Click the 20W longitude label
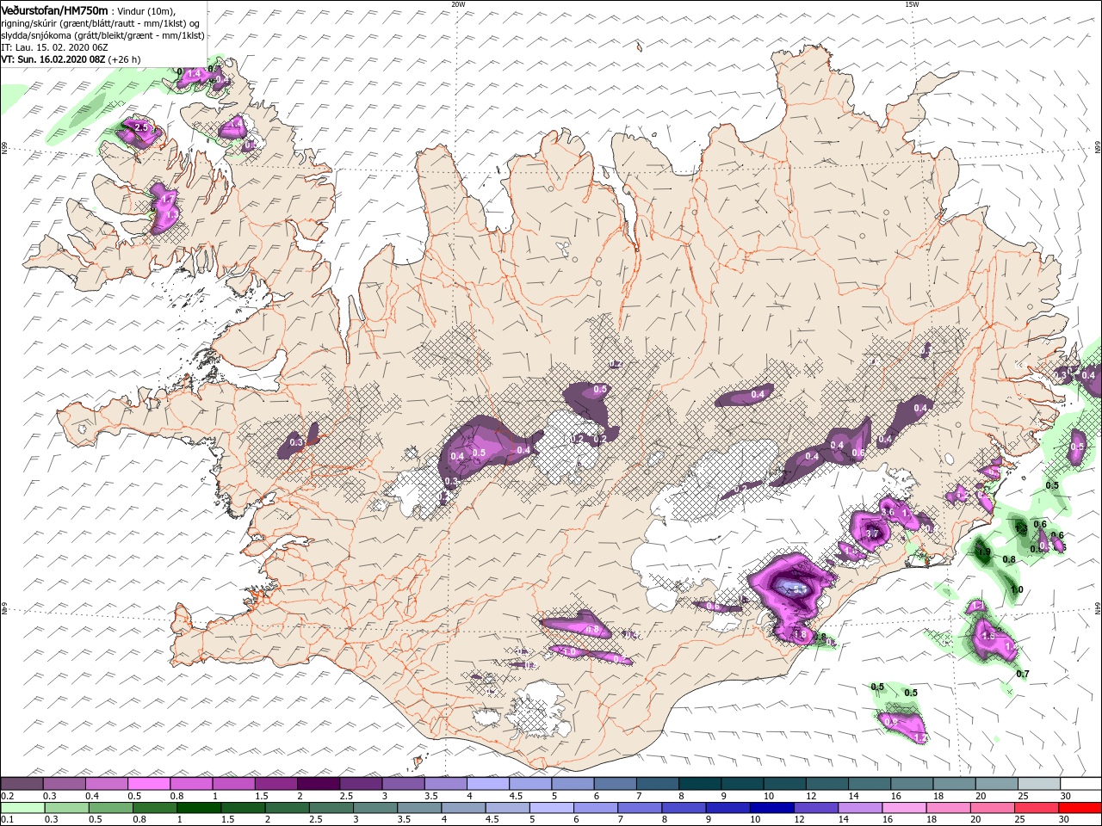Screen dimensions: 1102x826 point(458,4)
